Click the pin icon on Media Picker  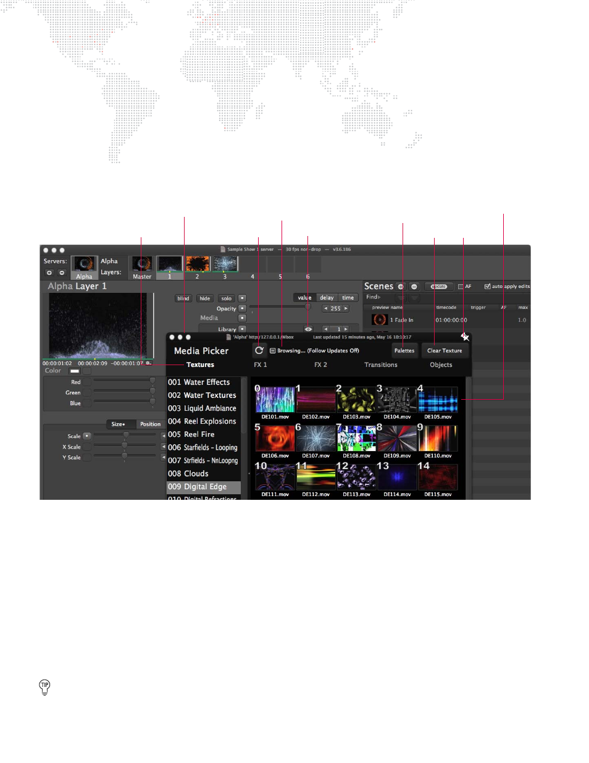coord(465,337)
